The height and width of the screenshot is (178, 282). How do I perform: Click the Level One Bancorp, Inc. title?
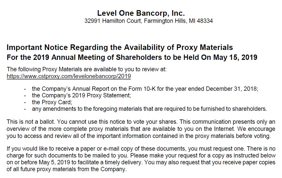(141, 13)
